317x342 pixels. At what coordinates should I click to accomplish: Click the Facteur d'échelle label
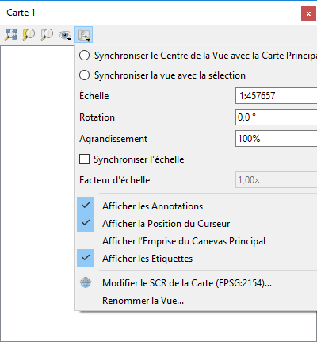point(115,180)
